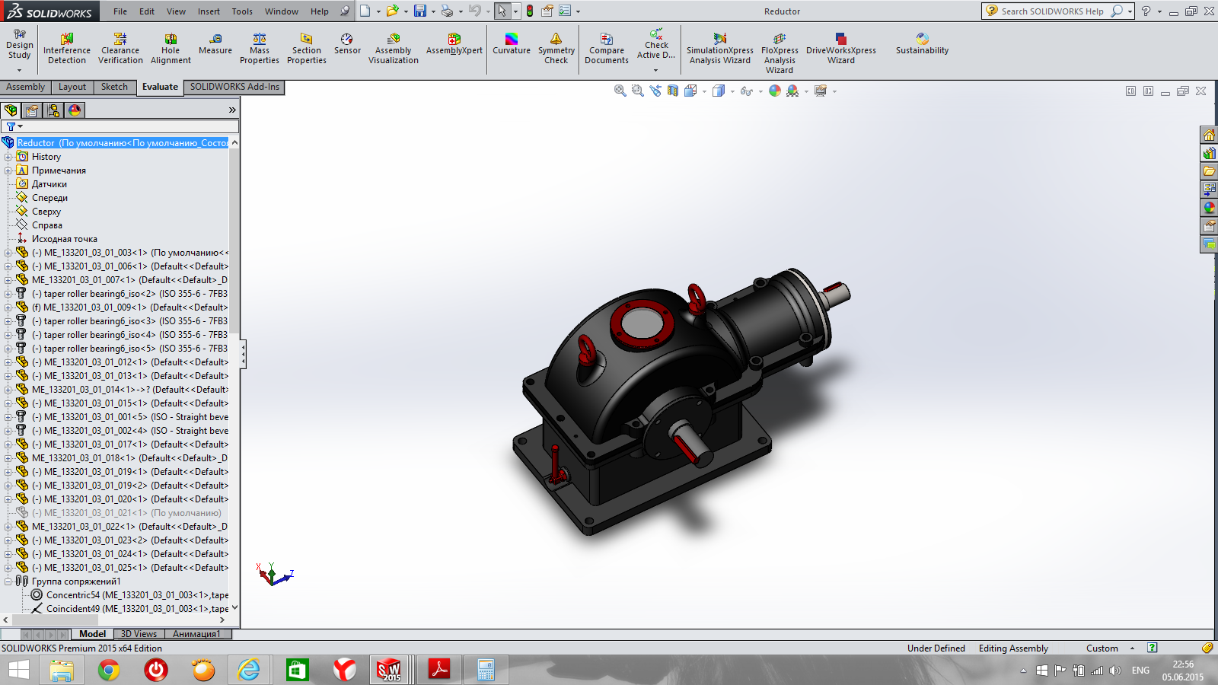The width and height of the screenshot is (1218, 685).
Task: Open the SolidWorks Resources task pane
Action: tap(1209, 135)
